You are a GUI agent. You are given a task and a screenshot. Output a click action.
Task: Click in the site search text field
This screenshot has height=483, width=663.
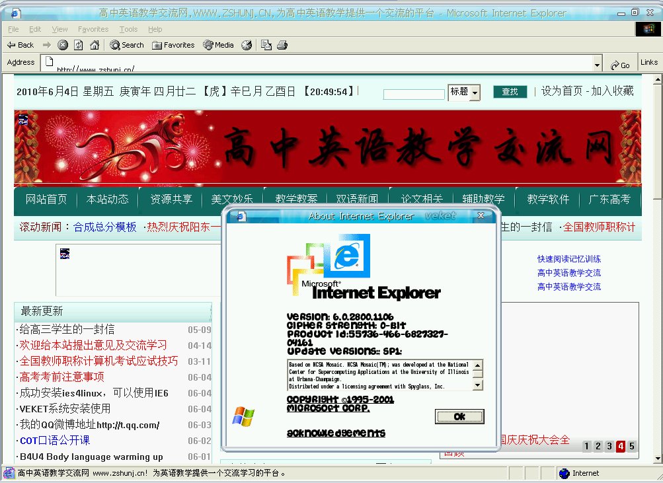tap(414, 94)
